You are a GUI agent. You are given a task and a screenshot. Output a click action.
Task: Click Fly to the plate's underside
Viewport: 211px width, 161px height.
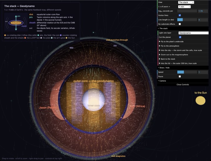183,42
